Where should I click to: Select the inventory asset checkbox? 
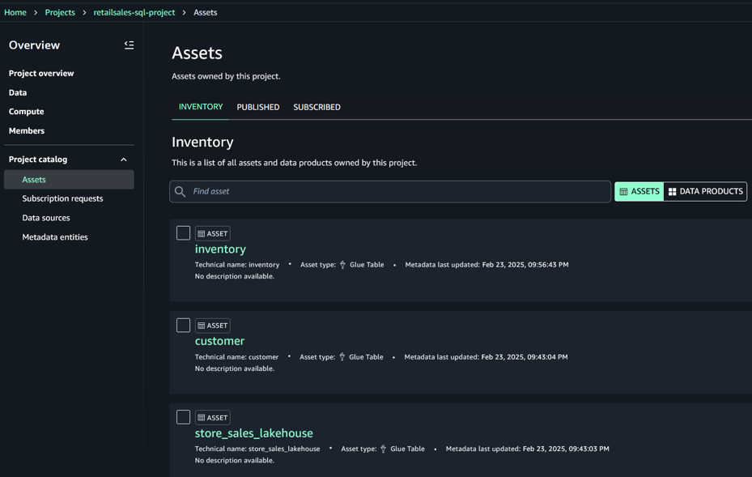(x=184, y=233)
